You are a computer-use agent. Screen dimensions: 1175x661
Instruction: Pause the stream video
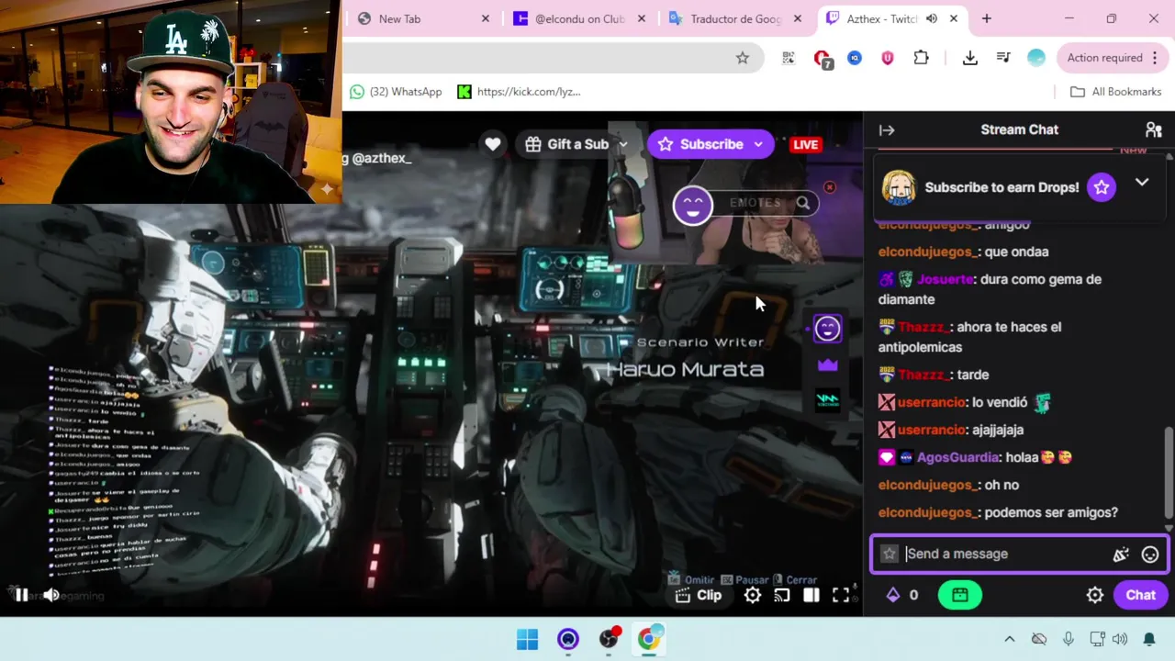pos(21,595)
